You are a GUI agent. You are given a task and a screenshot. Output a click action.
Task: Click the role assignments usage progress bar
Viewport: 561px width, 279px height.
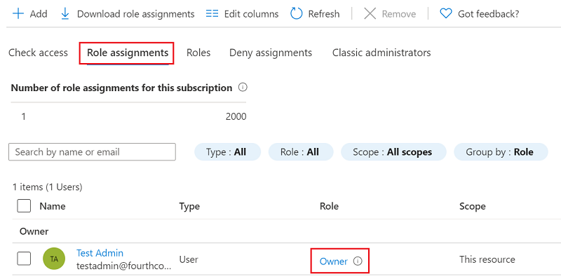coord(128,102)
